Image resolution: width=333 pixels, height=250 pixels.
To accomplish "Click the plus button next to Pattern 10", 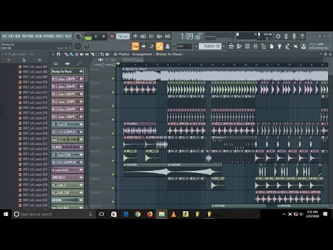I will click(224, 47).
